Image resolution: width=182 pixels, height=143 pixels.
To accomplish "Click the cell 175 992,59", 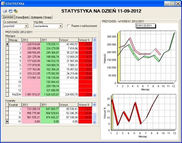I will [50, 74].
